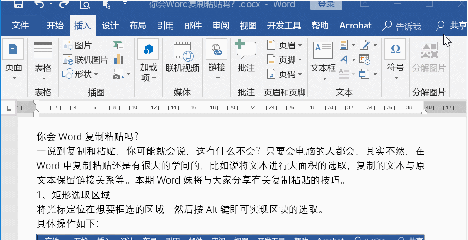Open the 页码 page number dropdown

[x=284, y=74]
